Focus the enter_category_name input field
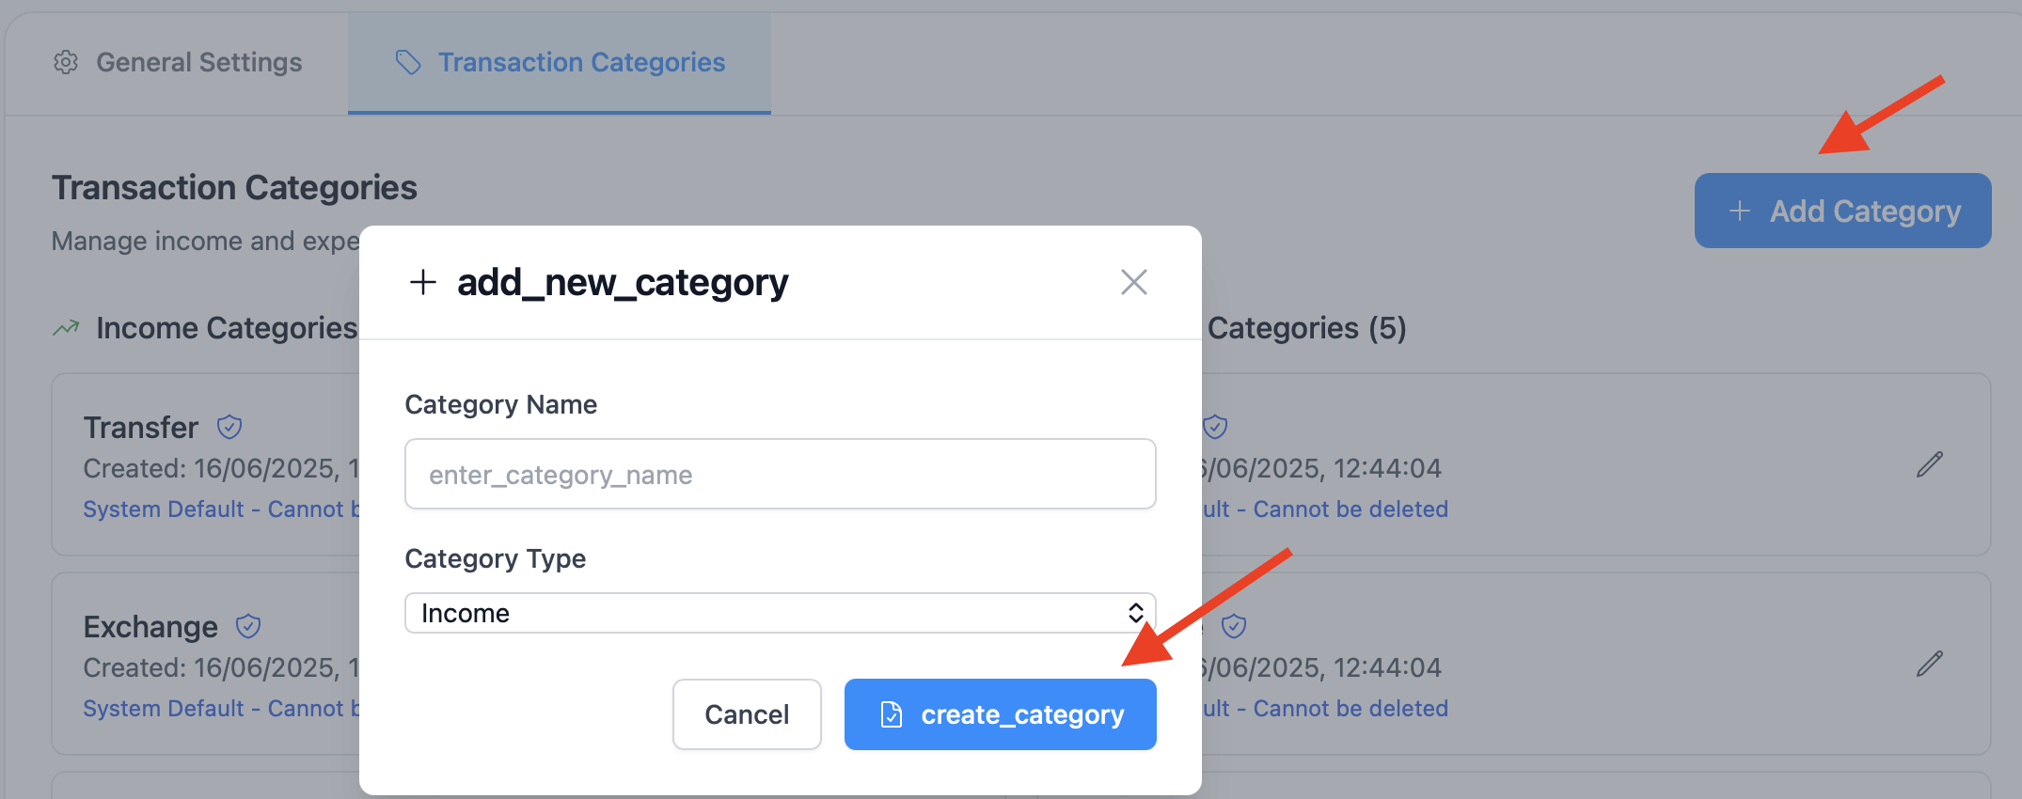 click(x=780, y=475)
